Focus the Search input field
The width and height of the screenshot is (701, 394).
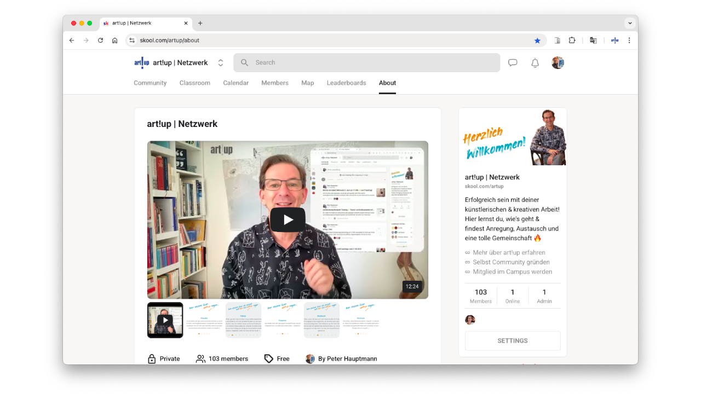[x=367, y=62]
